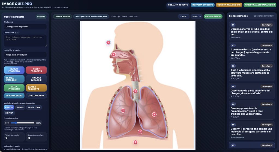
Task: Switch to Modalità Docente
Action: [178, 5]
